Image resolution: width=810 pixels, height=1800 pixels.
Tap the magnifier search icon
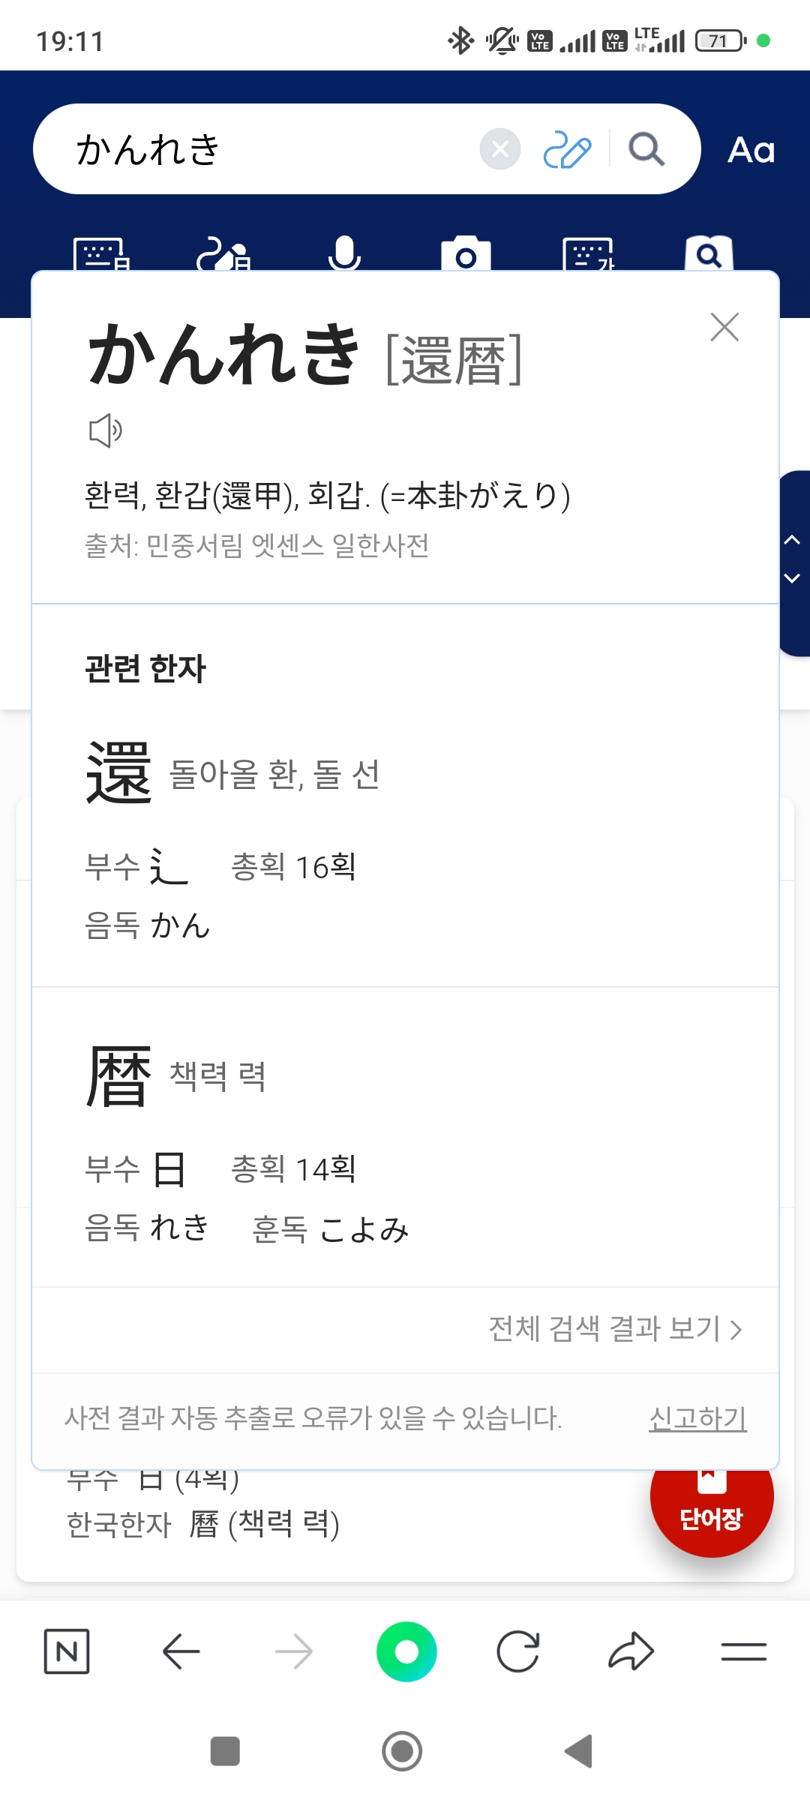(x=646, y=149)
